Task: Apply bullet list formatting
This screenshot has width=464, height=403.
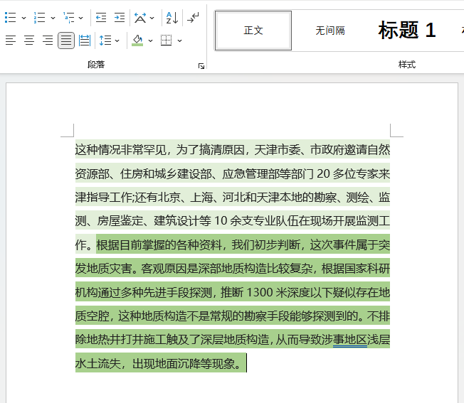Action: (x=11, y=18)
